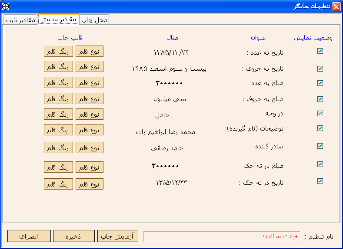Uncheck the مبلغ در ته چک checkbox
The width and height of the screenshot is (343, 249).
click(x=320, y=164)
